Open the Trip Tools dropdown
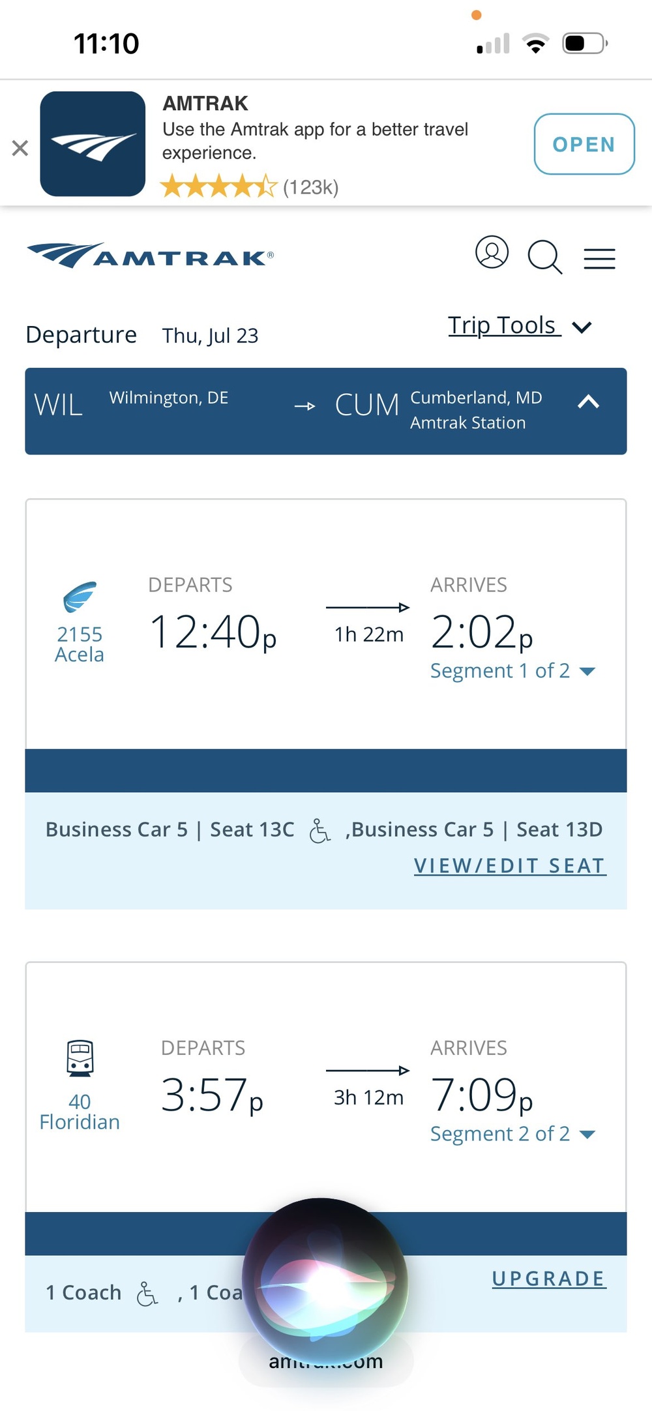Screen dimensions: 652x1411 520,325
